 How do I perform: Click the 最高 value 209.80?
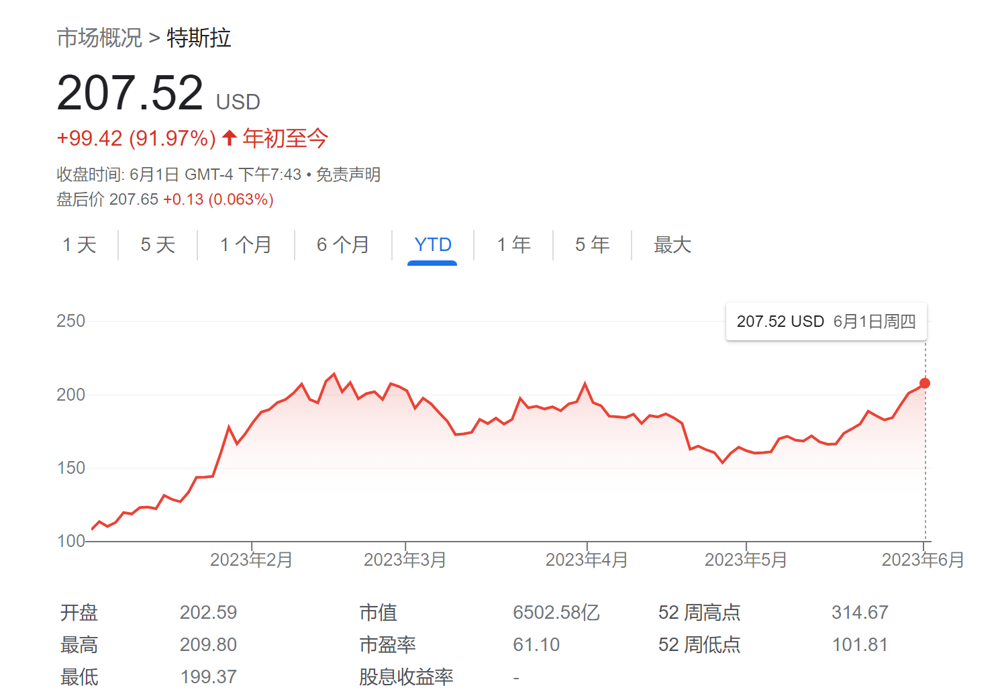pos(208,644)
